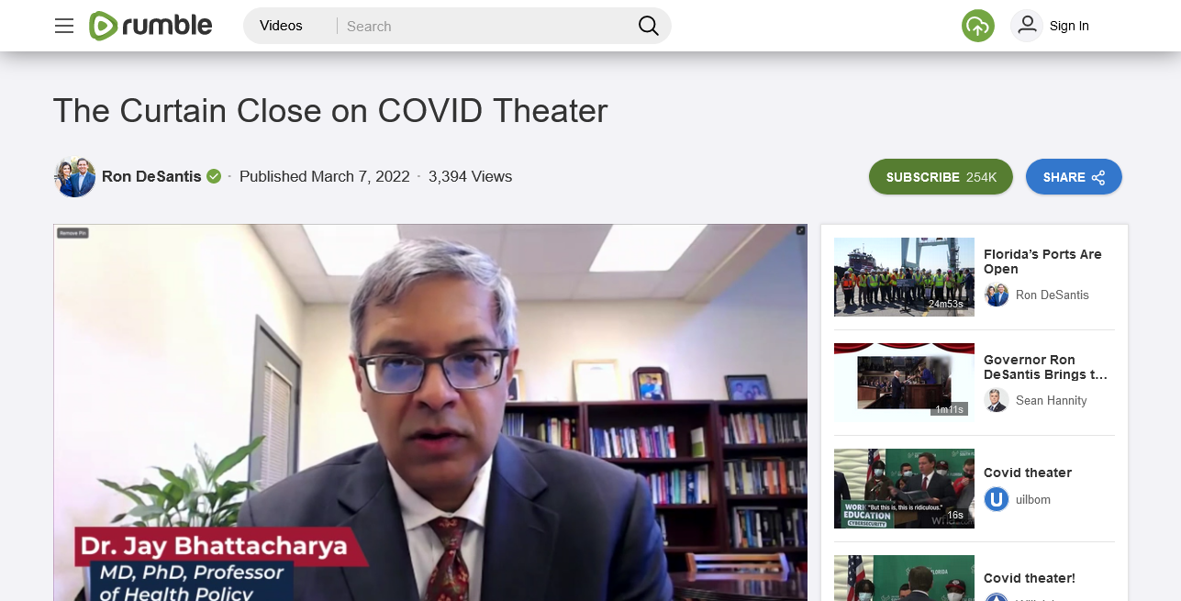The image size is (1181, 601).
Task: Click the Remove Pin label on video
Action: click(x=72, y=233)
